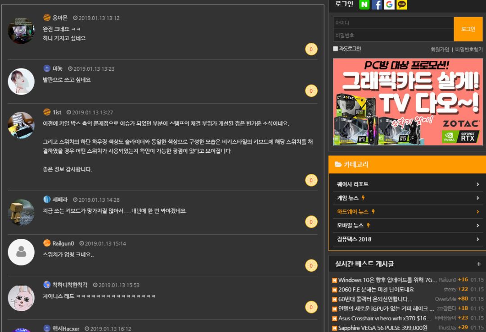Click coin icon on Railgun0's comment

311,265
